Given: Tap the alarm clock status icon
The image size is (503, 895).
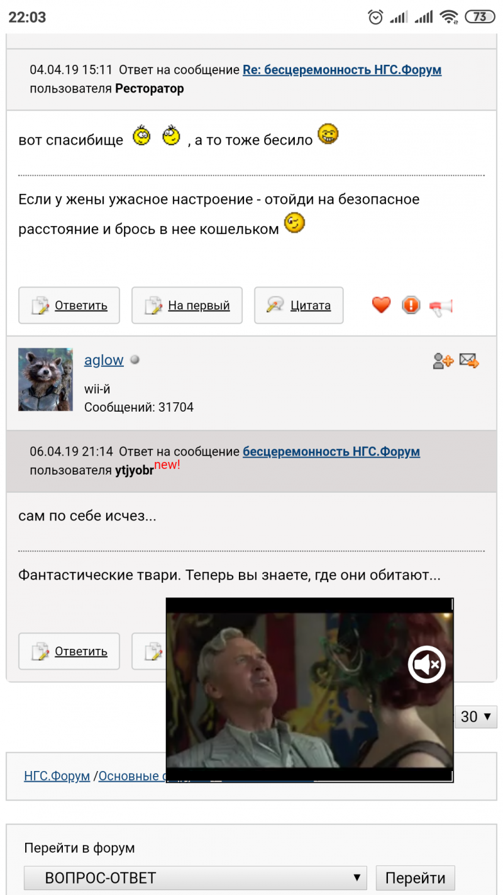Looking at the screenshot, I should click(376, 17).
